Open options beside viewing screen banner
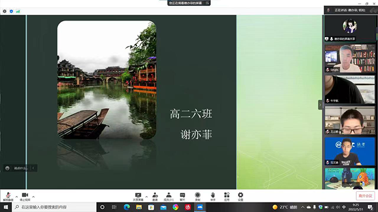This screenshot has width=378, height=212. (207, 3)
